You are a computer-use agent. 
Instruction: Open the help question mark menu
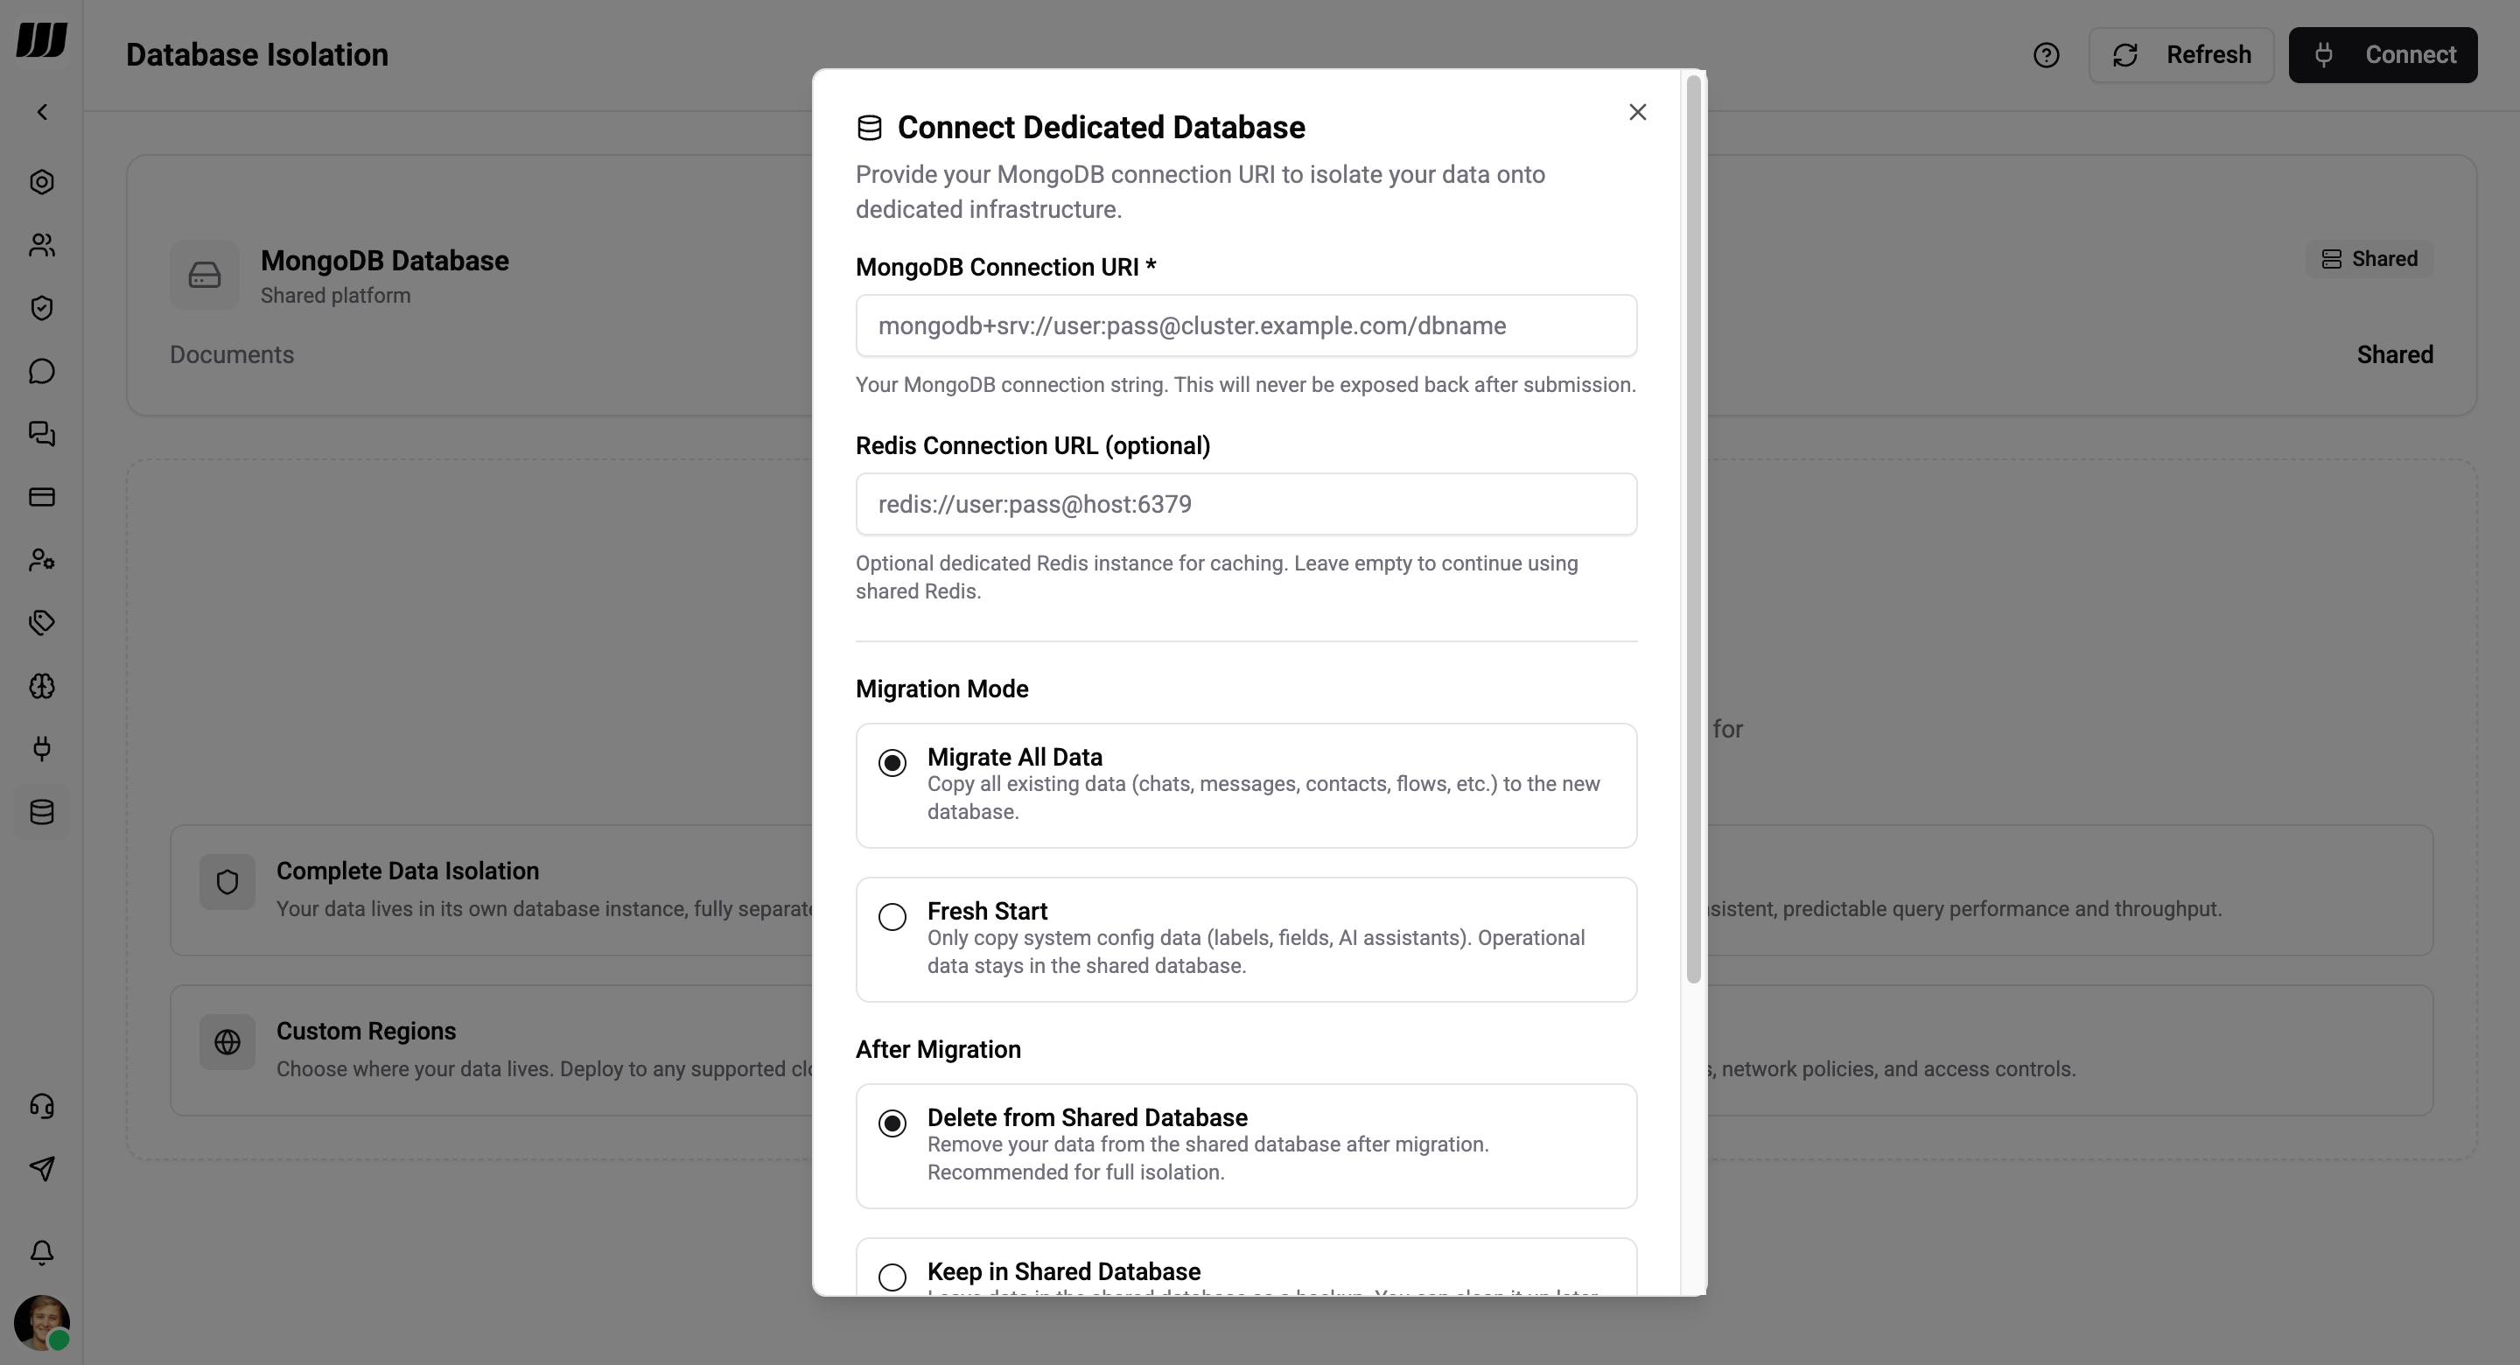[2047, 55]
